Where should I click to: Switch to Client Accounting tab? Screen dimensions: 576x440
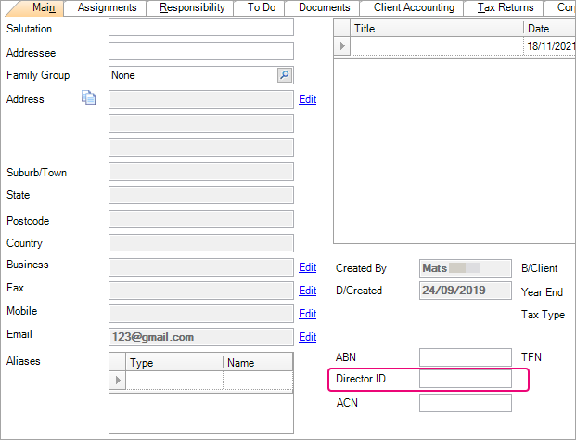(x=414, y=7)
